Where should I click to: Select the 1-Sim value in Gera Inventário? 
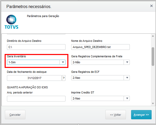pyautogui.click(x=33, y=62)
